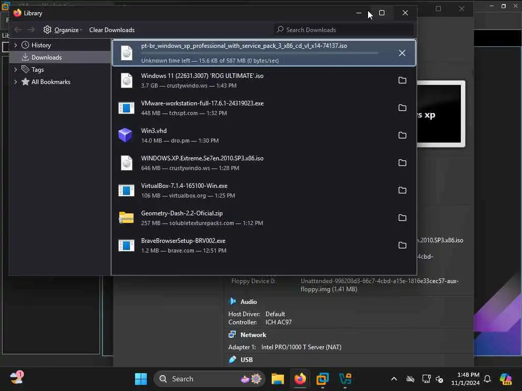
Task: Open clock showing 1:48 PM 11/1/2024
Action: (465, 379)
